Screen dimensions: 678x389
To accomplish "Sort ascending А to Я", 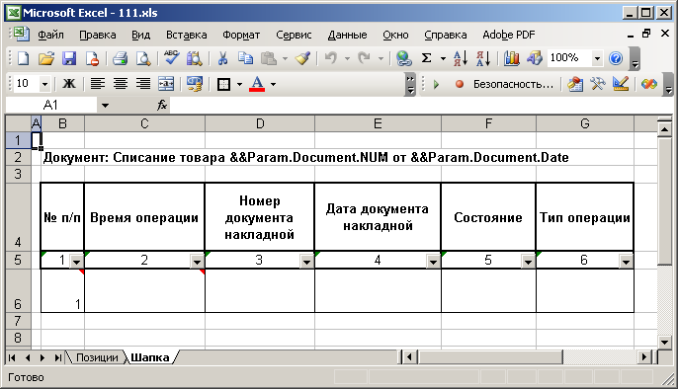I will coord(461,58).
